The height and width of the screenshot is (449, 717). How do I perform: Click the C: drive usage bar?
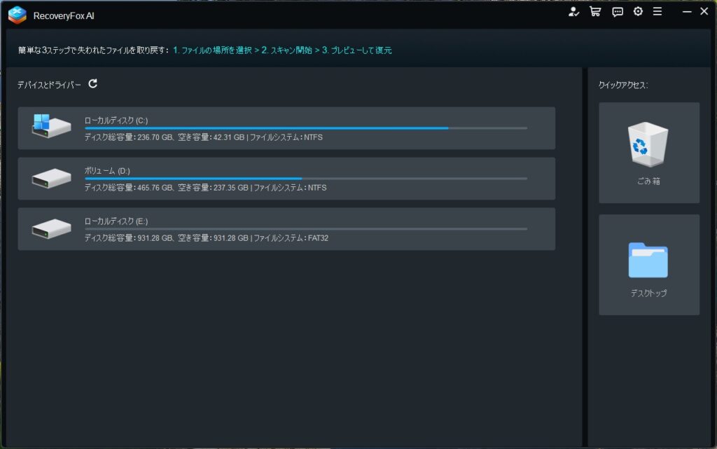click(x=305, y=128)
